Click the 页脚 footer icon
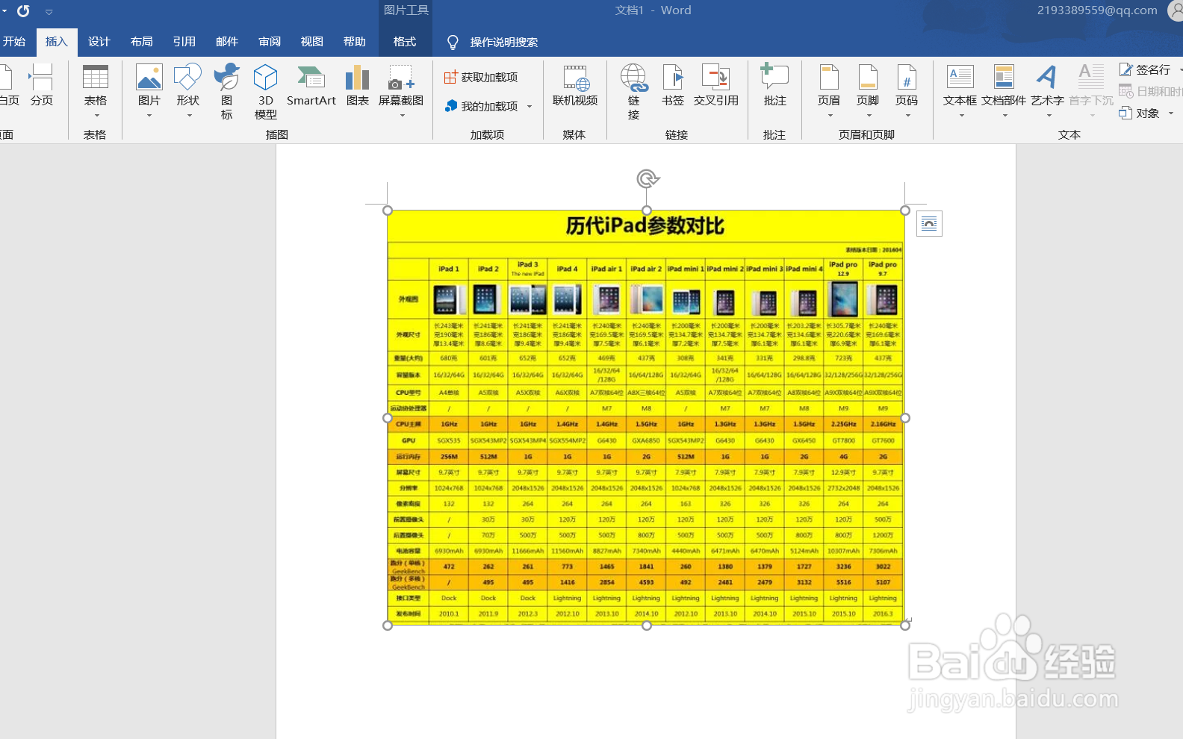Viewport: 1183px width, 739px height. coord(868,78)
